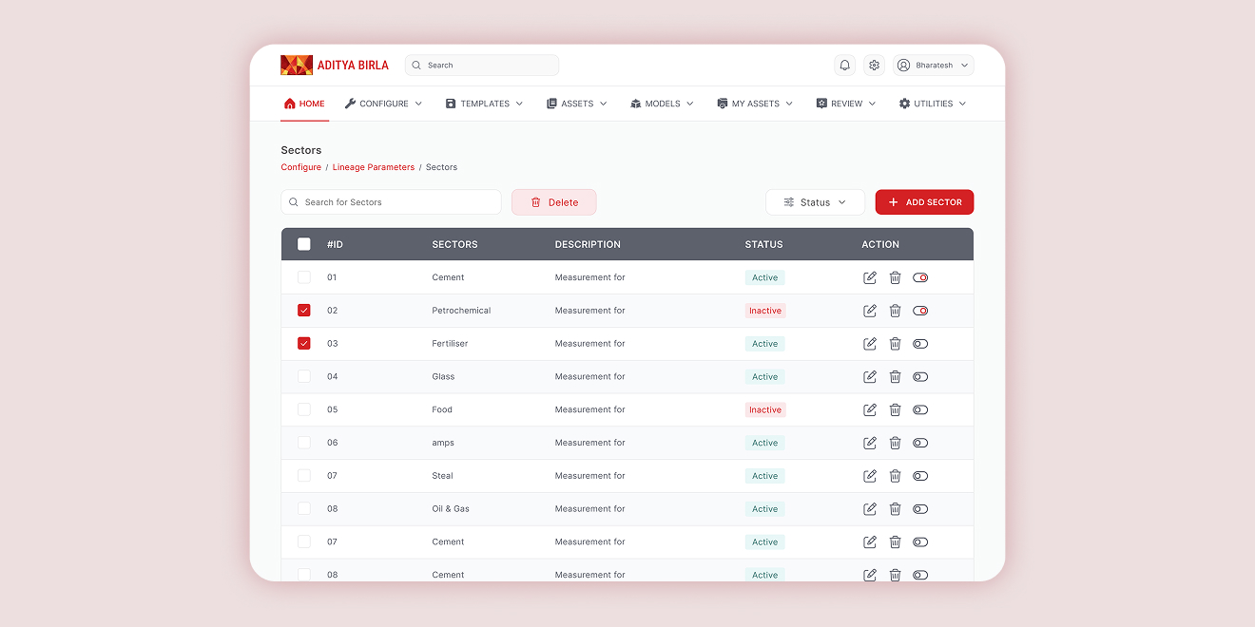
Task: Open settings via the gear icon
Action: tap(874, 66)
